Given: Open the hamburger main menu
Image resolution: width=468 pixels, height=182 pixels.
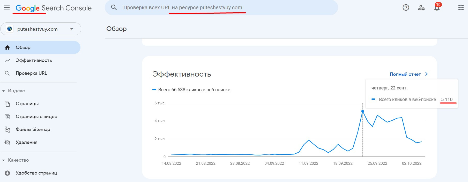Looking at the screenshot, I should (x=7, y=8).
